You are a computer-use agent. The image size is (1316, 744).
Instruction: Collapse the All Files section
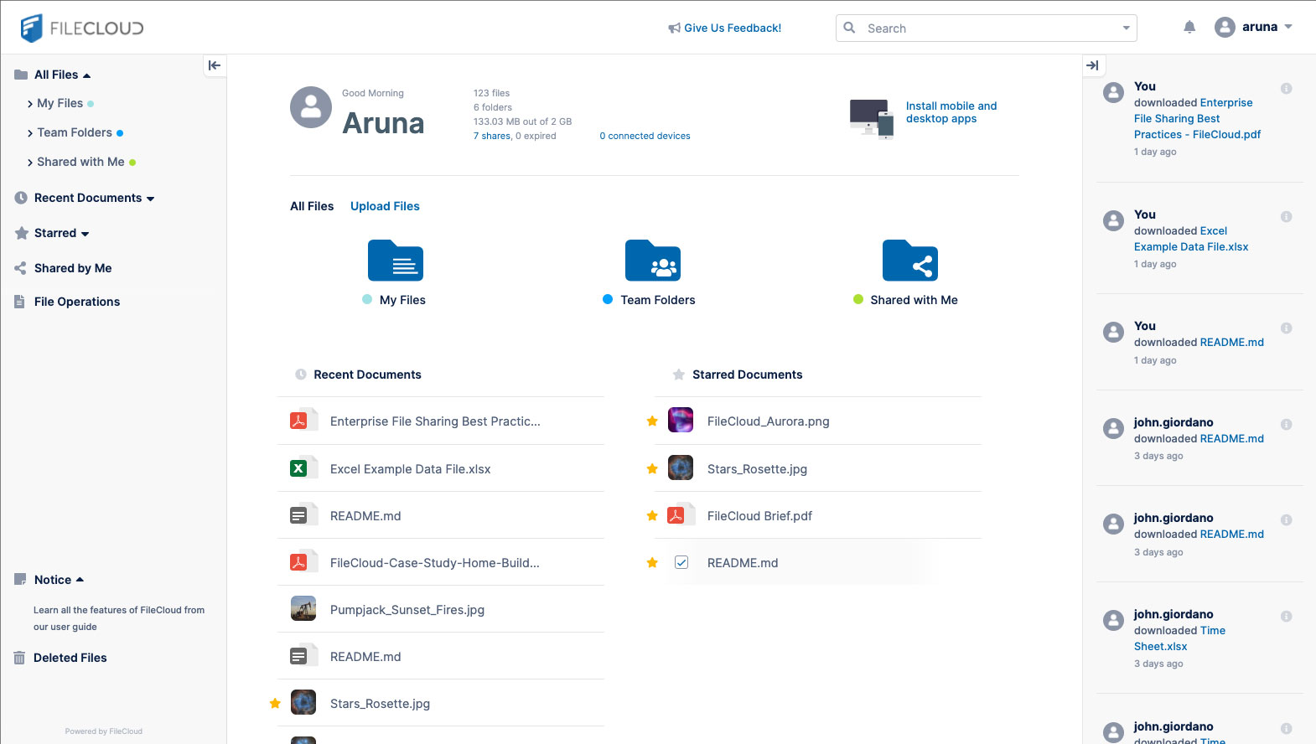[x=86, y=75]
